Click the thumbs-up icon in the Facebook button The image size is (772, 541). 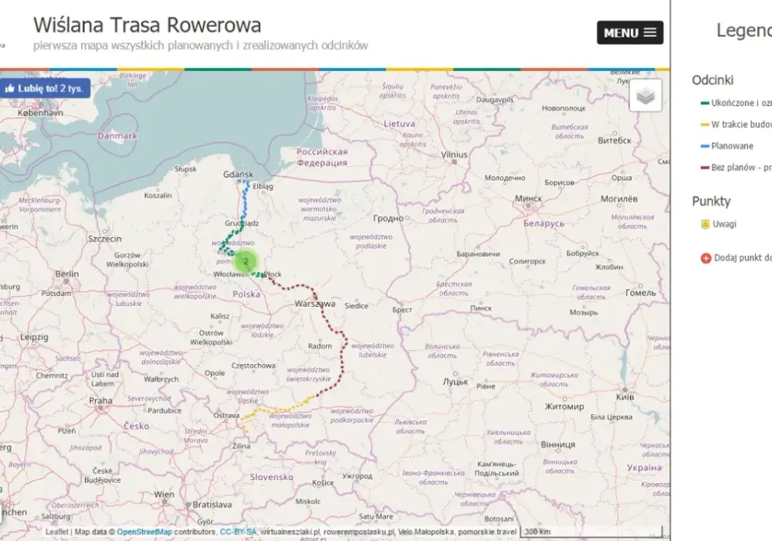9,89
